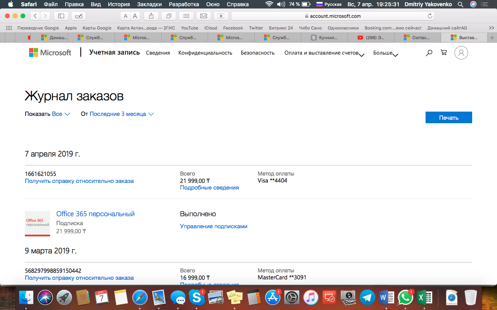Image resolution: width=497 pixels, height=310 pixels.
Task: Click the Microsoft site search magnifier icon
Action: pyautogui.click(x=429, y=53)
